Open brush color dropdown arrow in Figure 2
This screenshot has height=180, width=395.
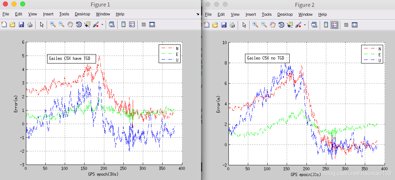(x=305, y=25)
